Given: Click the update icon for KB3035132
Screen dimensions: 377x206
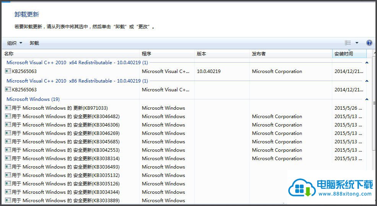Looking at the screenshot, I should [x=8, y=175].
